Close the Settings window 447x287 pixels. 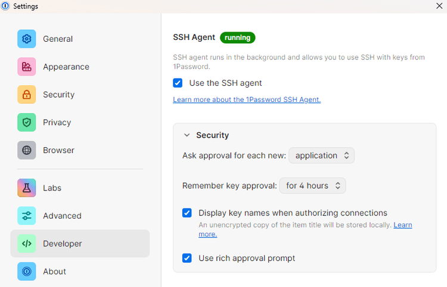pos(439,6)
